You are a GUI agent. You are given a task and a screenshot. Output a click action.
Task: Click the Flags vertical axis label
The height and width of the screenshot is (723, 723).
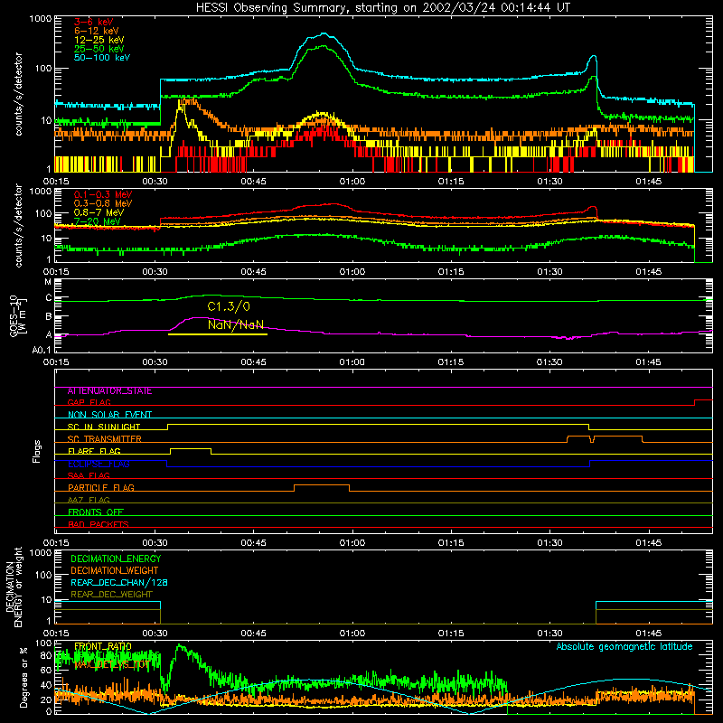pyautogui.click(x=37, y=451)
